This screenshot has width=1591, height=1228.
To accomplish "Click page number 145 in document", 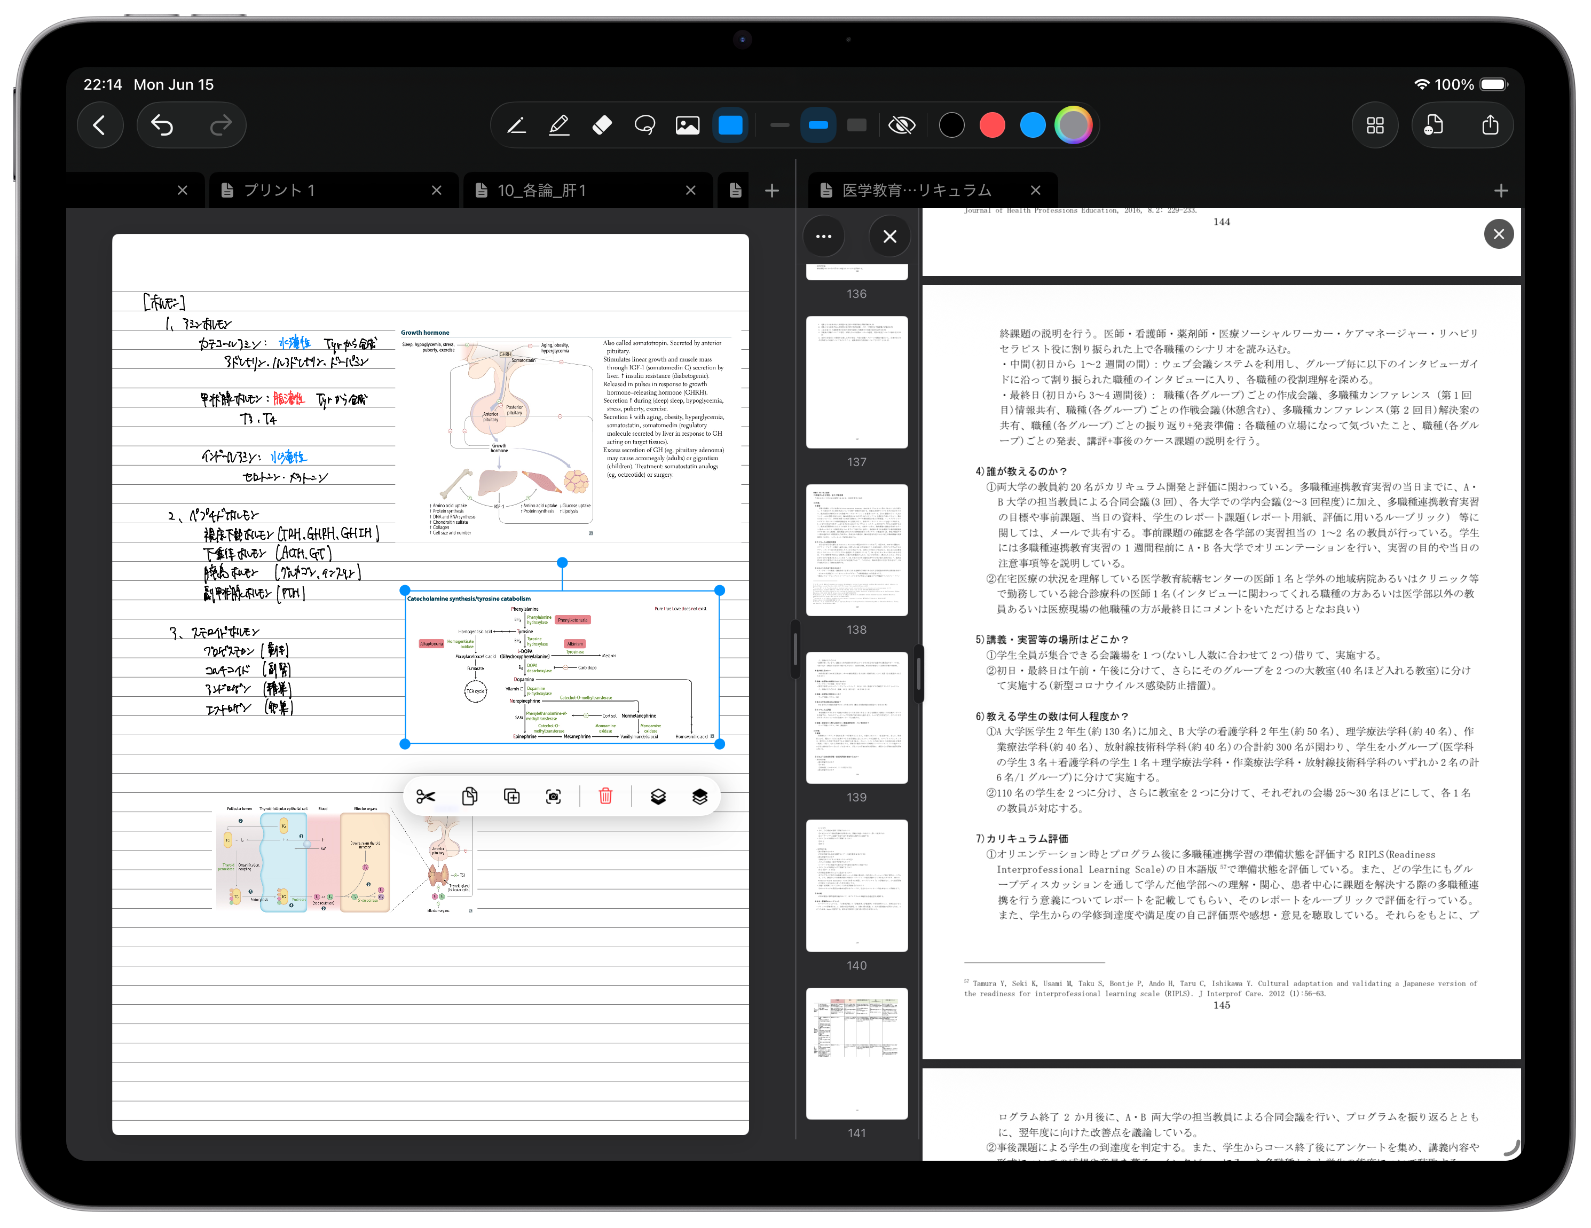I will pos(1222,1005).
